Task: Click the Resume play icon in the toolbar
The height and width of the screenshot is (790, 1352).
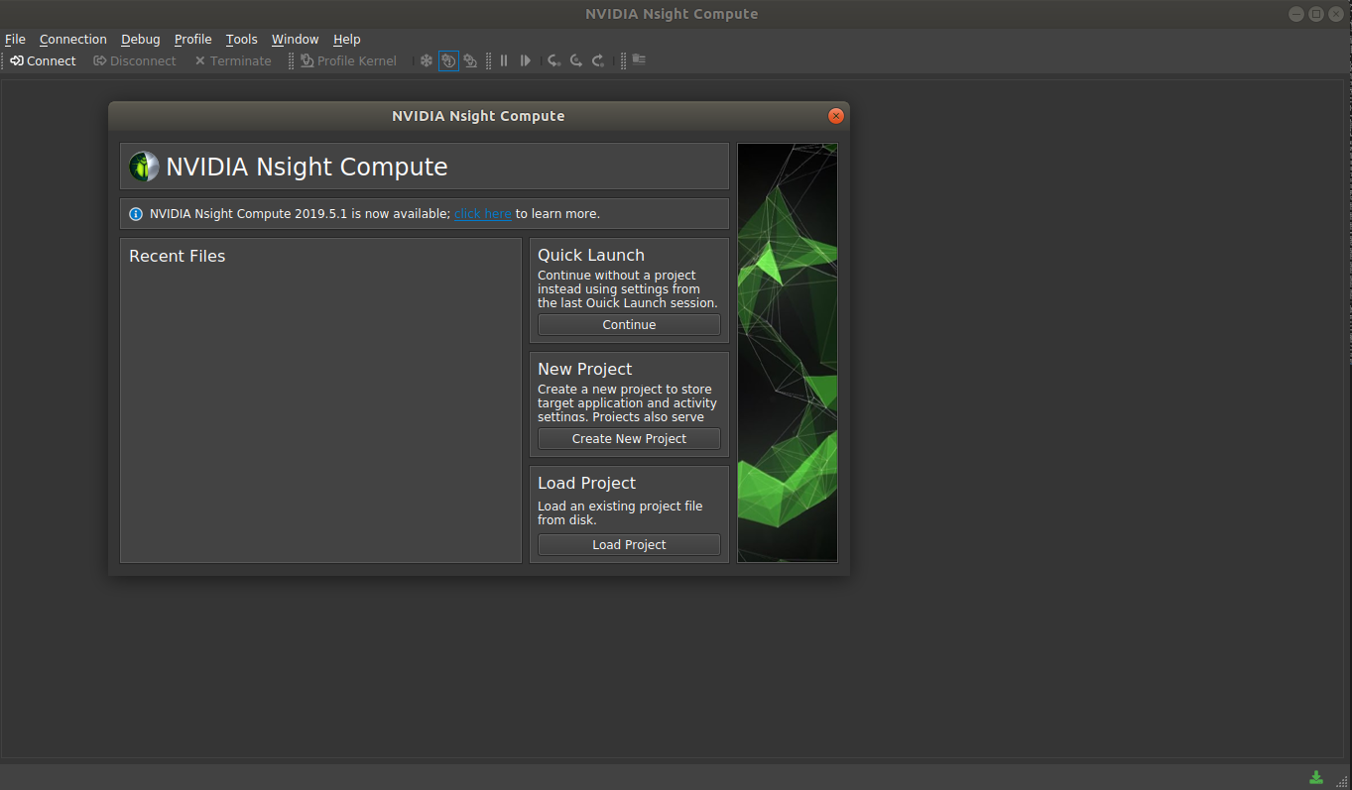Action: click(x=526, y=60)
